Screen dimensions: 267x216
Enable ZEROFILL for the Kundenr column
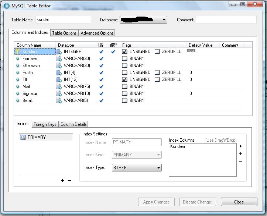point(157,52)
